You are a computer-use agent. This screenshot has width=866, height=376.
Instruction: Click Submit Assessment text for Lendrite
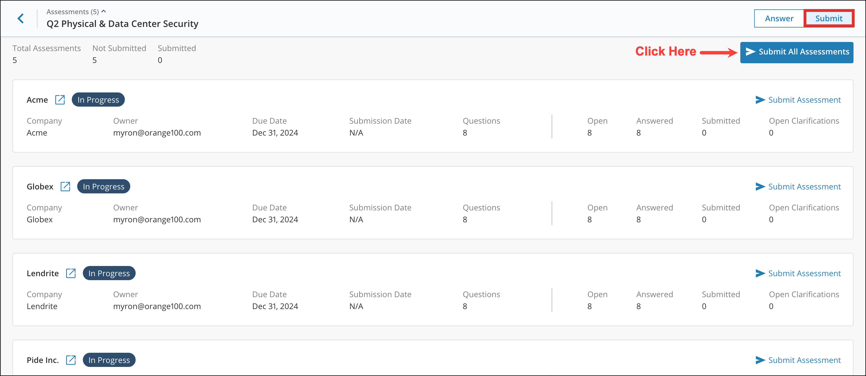coord(804,273)
